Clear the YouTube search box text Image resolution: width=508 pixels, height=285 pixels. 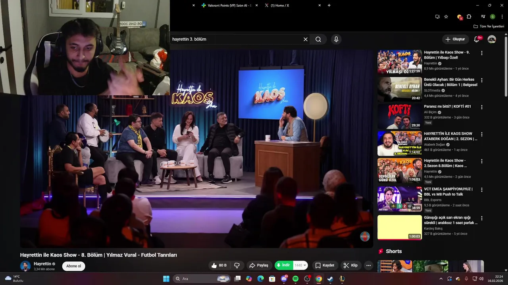(x=306, y=39)
